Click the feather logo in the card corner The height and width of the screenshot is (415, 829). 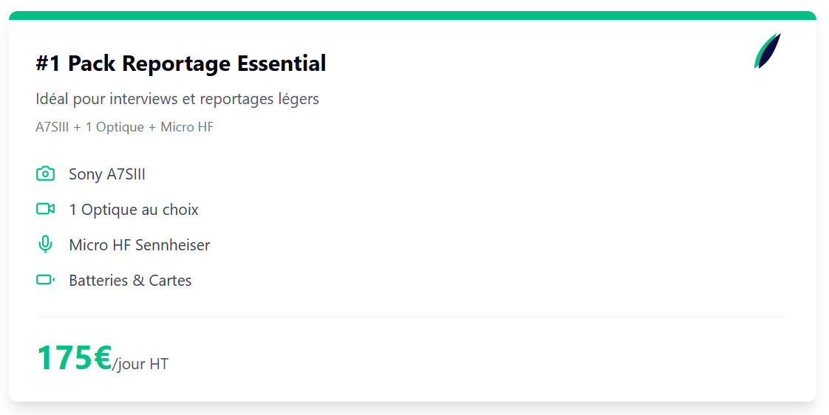[x=767, y=51]
